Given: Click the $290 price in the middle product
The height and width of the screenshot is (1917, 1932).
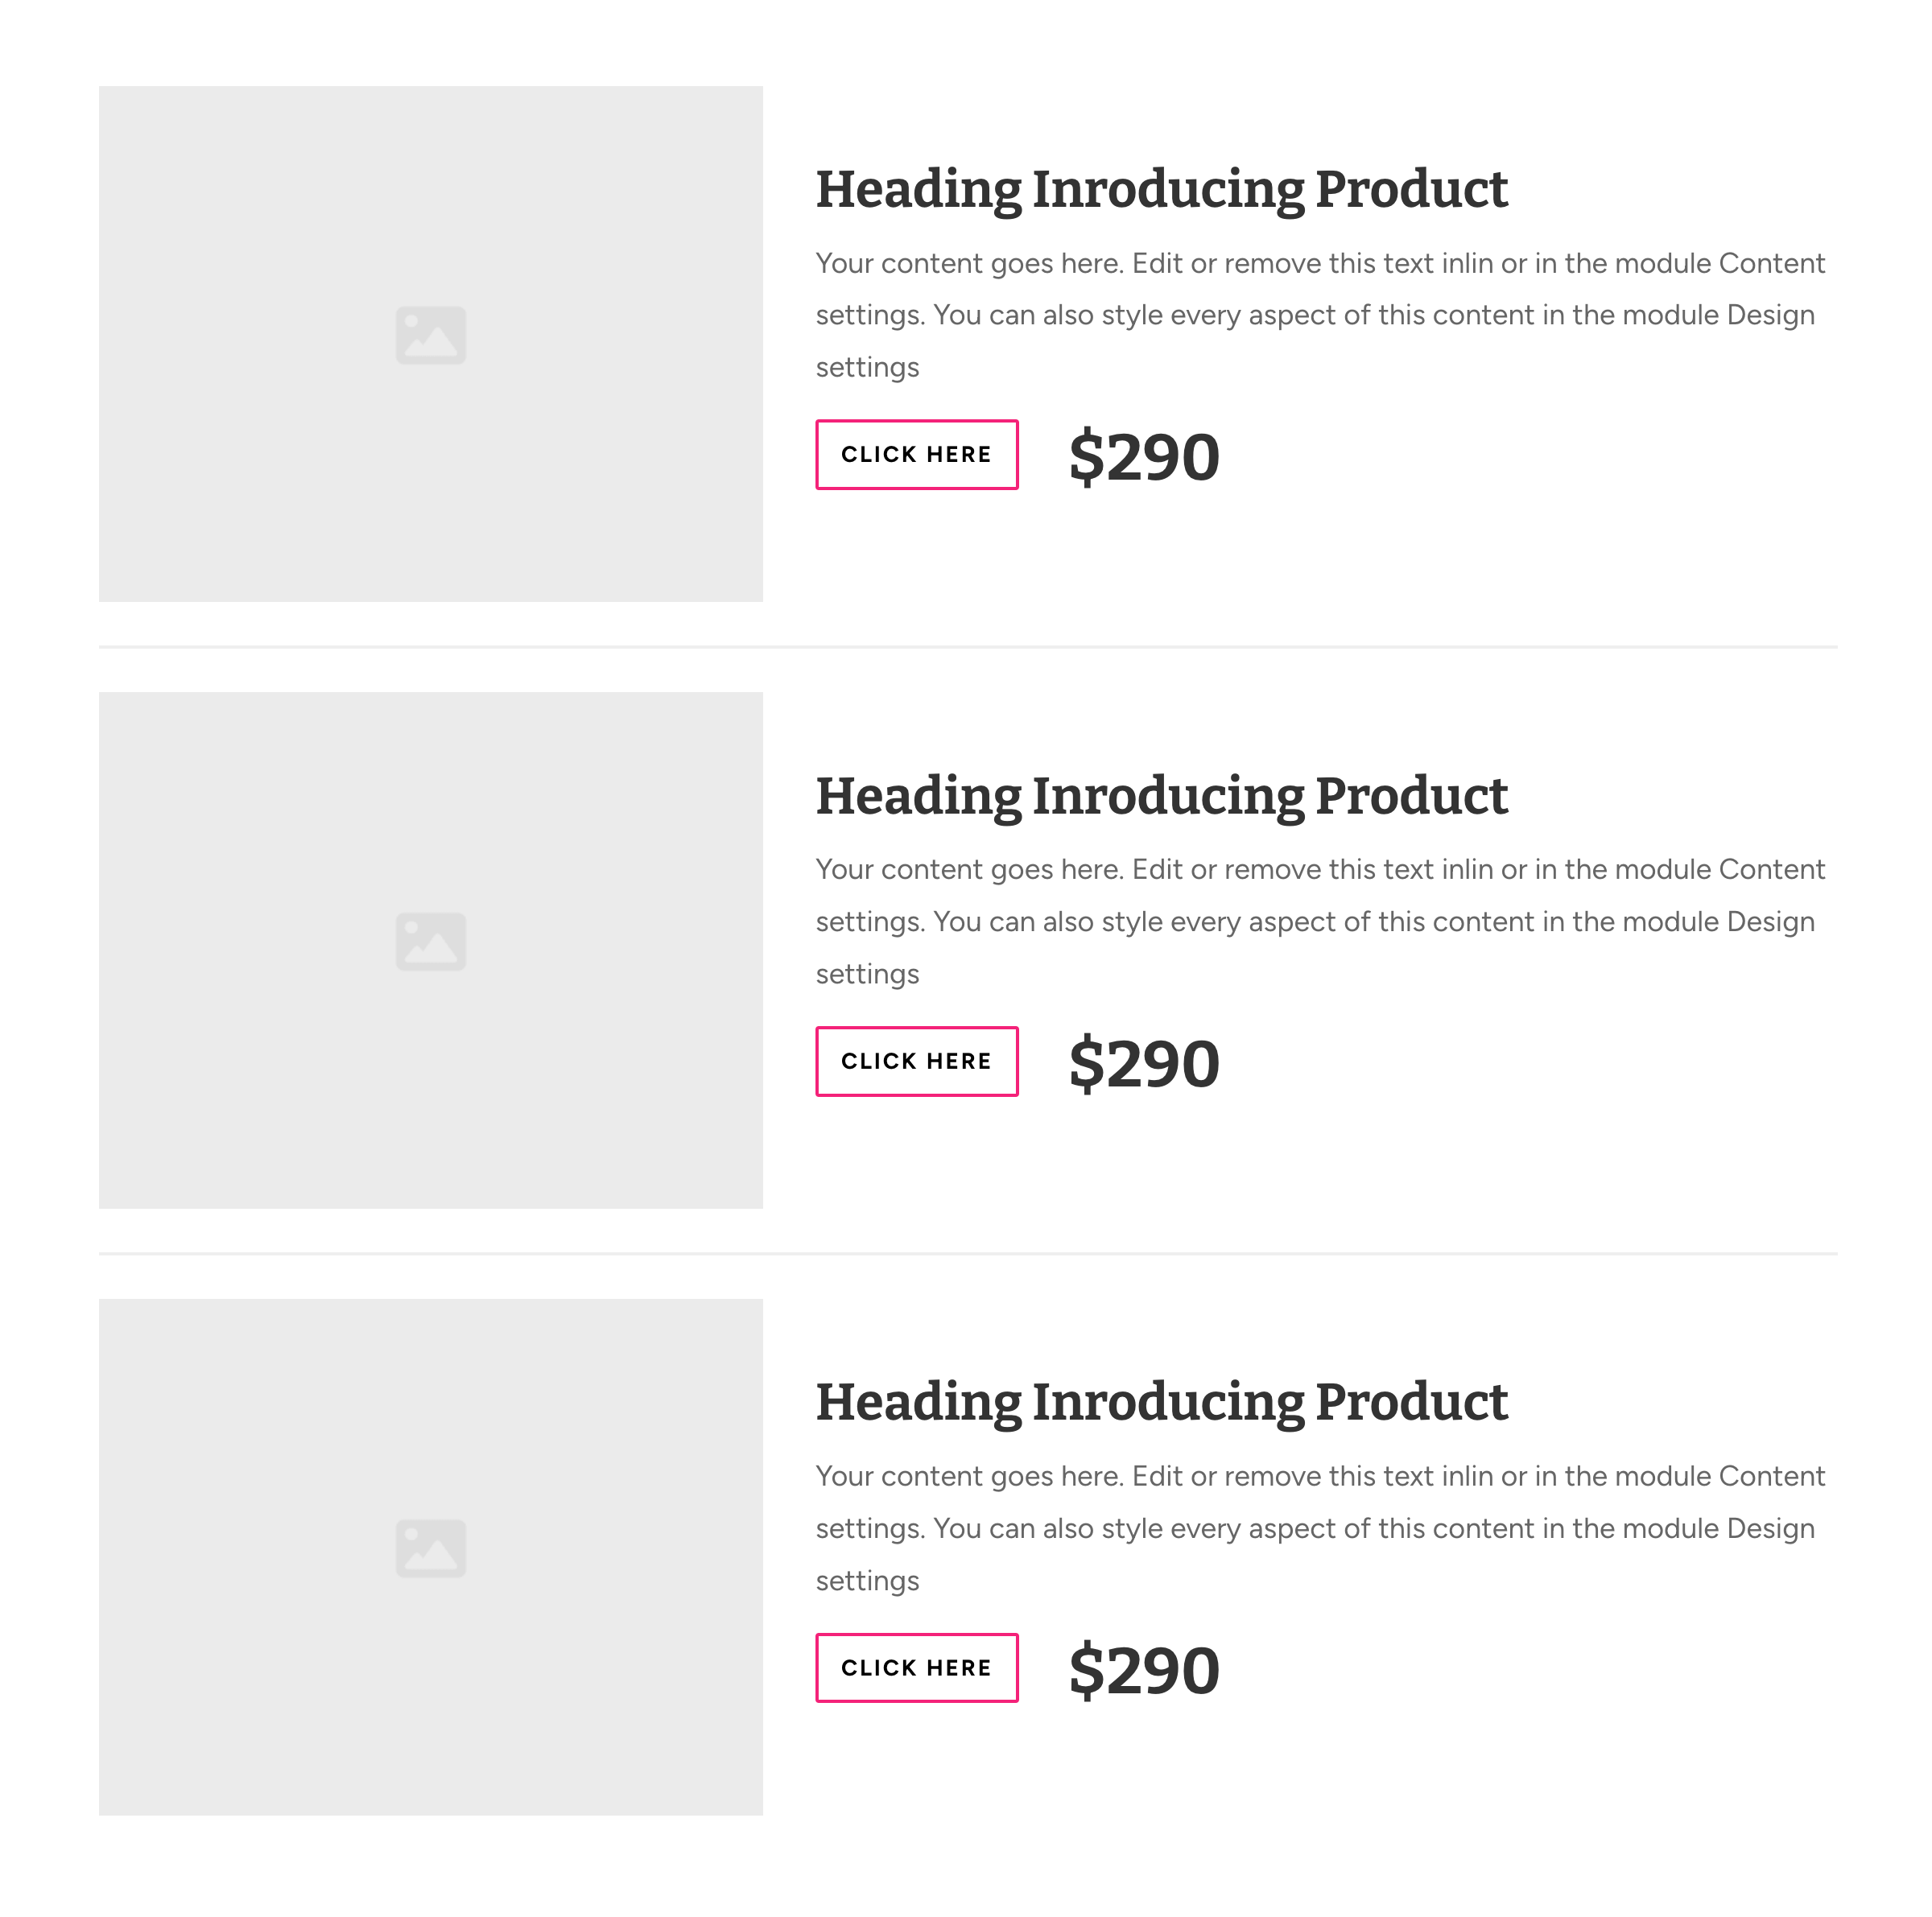Looking at the screenshot, I should point(1143,1063).
